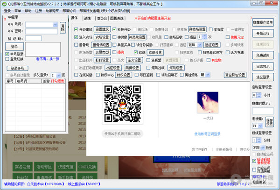Uncheck the 升级建筑 checkbox
Image resolution: width=280 pixels, height=190 pixels.
(76, 29)
